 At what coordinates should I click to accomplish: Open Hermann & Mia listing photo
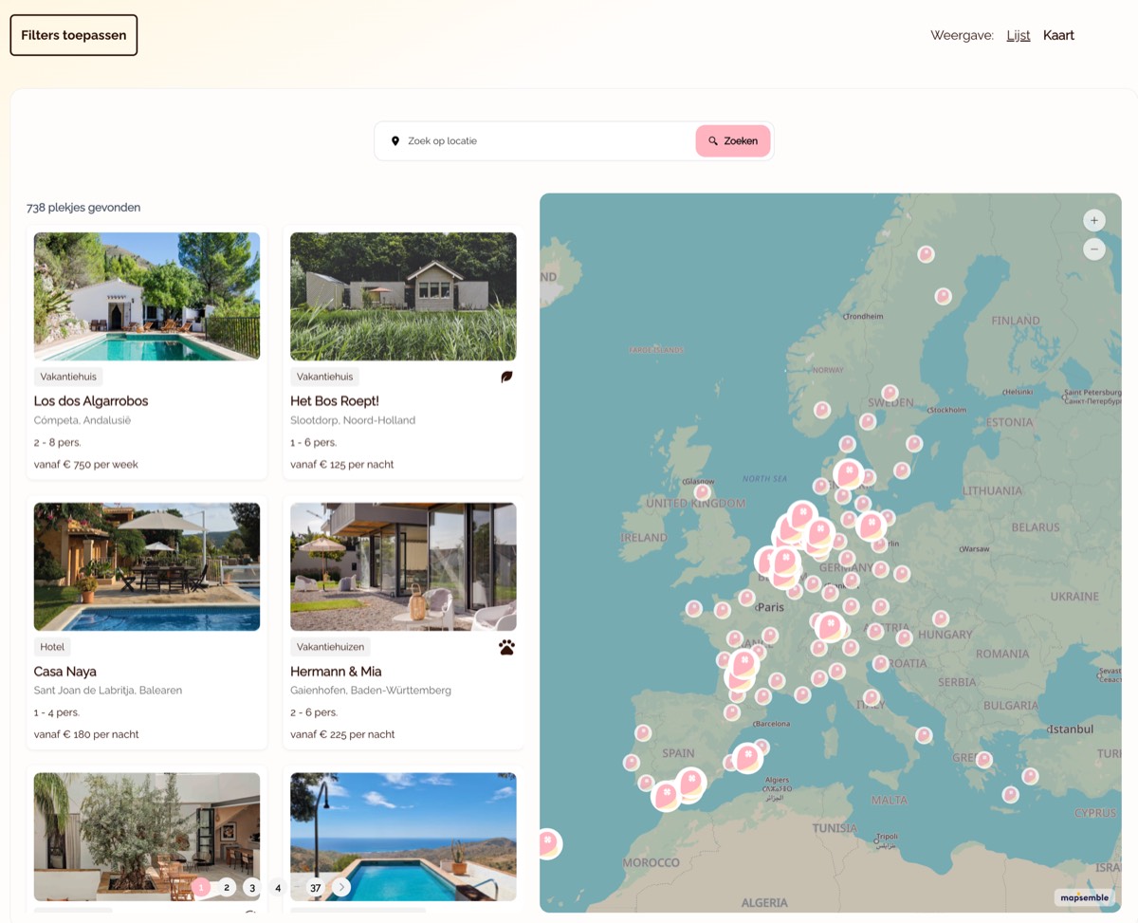point(403,566)
